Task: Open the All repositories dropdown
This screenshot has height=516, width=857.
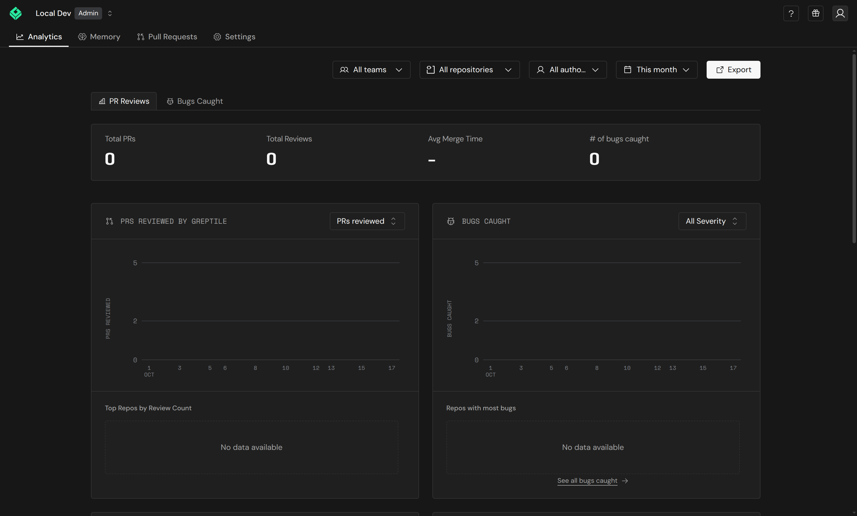Action: [x=469, y=70]
